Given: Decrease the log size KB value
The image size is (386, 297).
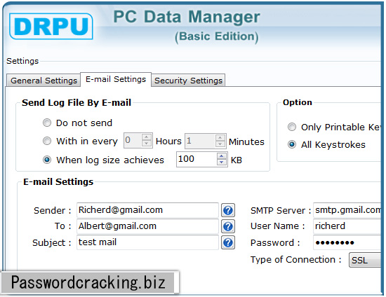Looking at the screenshot, I should (x=222, y=163).
